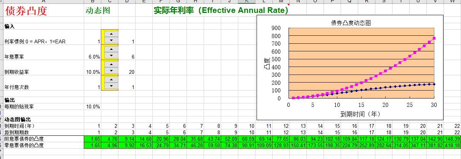This screenshot has width=461, height=159.
Task: Select the 债券凸度动态图 chart title
Action: (x=351, y=23)
